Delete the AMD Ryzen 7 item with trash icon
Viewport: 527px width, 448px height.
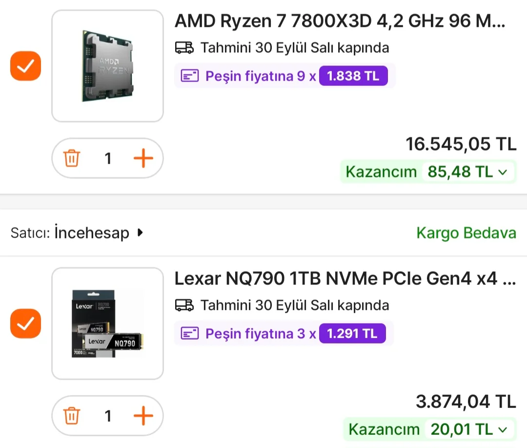pyautogui.click(x=72, y=158)
